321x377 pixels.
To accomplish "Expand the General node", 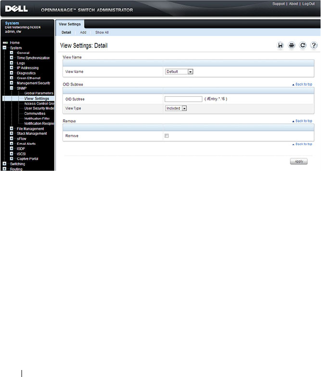I will (x=11, y=52).
